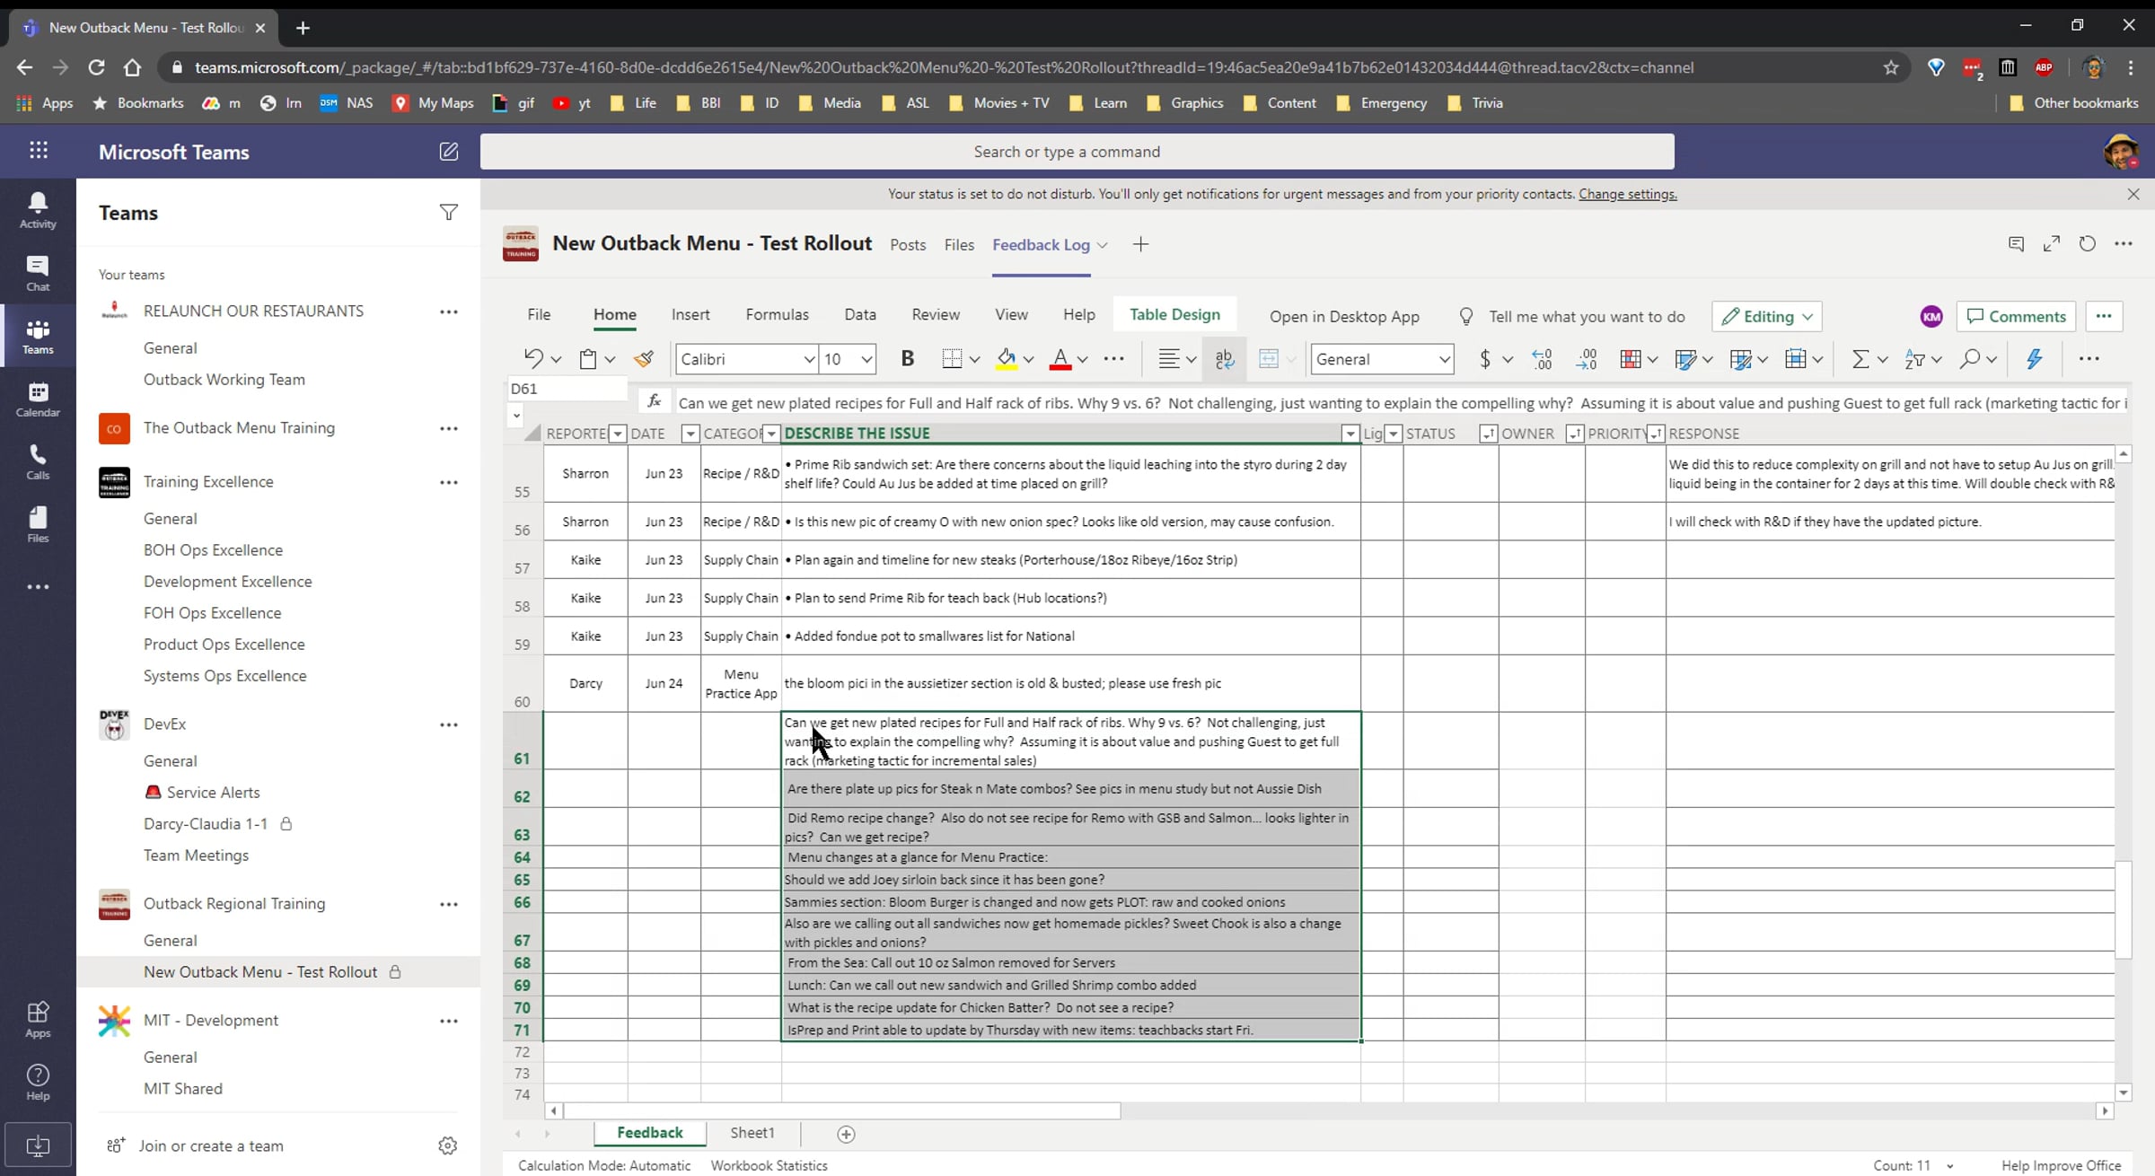Image resolution: width=2155 pixels, height=1176 pixels.
Task: Click Decrease Decimal icon
Action: click(1587, 359)
